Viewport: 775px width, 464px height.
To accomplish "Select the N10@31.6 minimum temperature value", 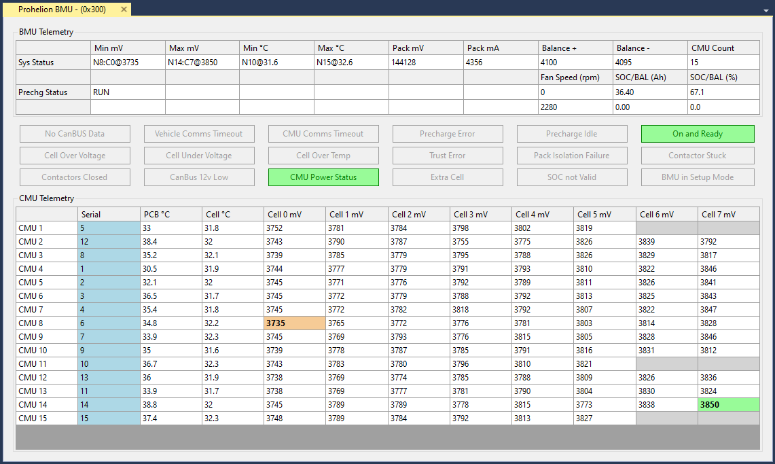I will (x=277, y=63).
